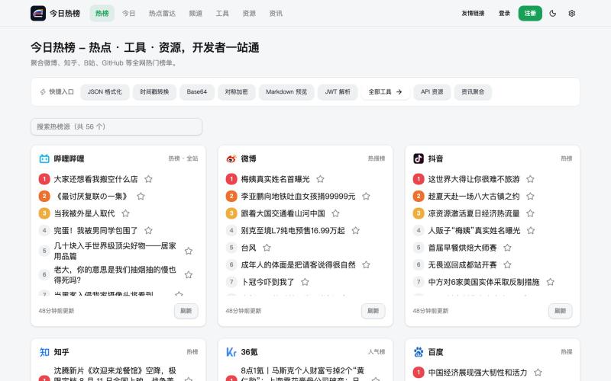Image resolution: width=611 pixels, height=381 pixels.
Task: Open the 今日 nav tab
Action: pyautogui.click(x=128, y=13)
